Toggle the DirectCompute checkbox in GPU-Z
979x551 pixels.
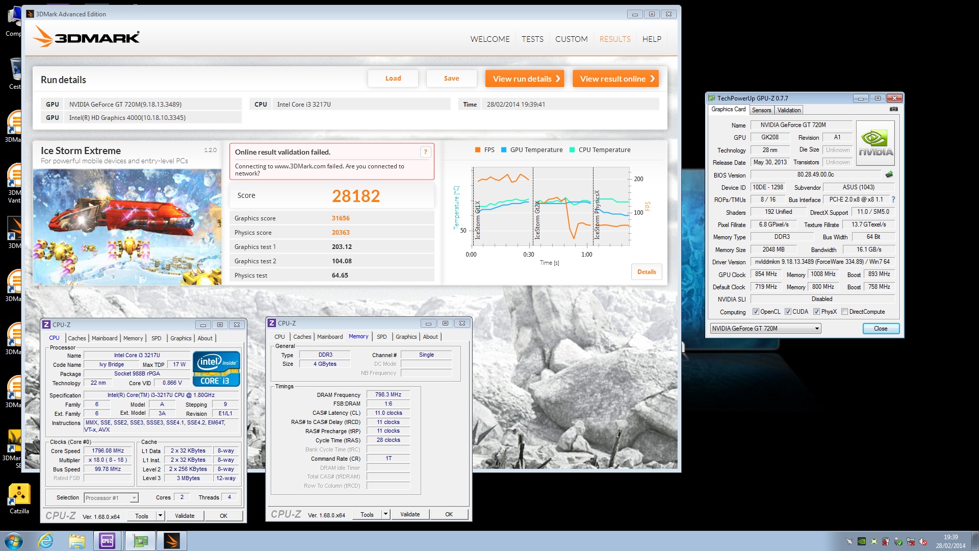pyautogui.click(x=844, y=312)
